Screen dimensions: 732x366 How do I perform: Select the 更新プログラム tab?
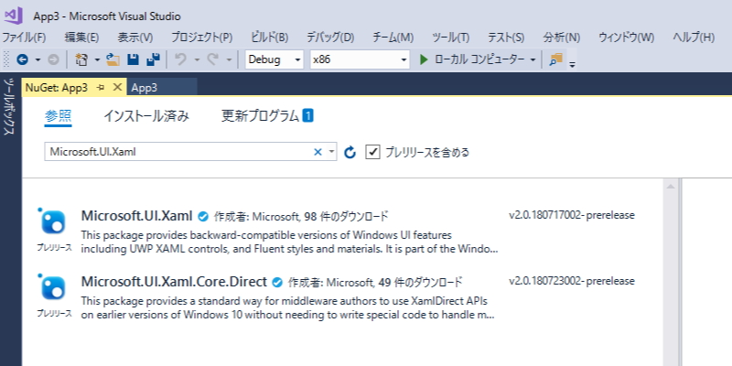(267, 116)
